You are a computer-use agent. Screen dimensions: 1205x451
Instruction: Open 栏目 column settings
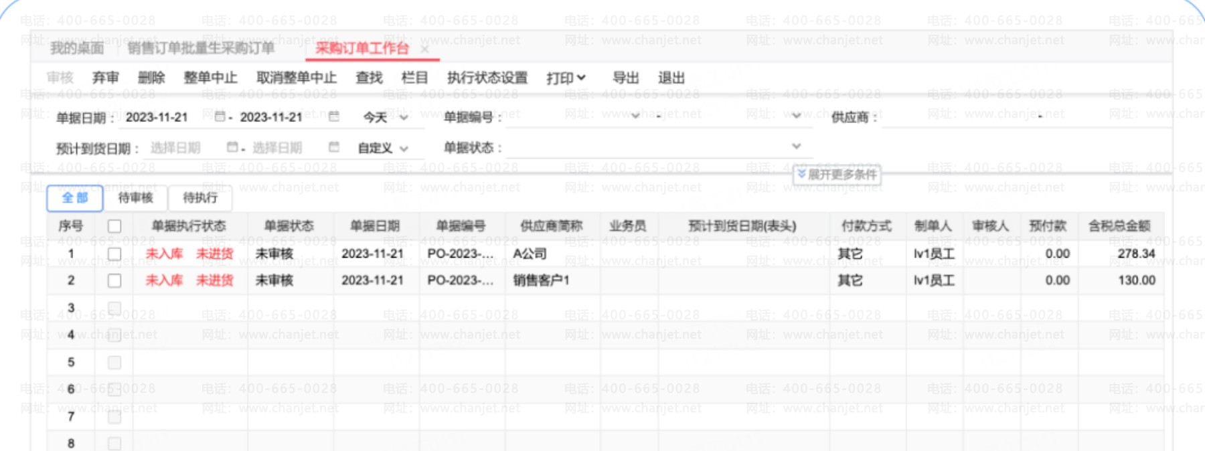click(x=414, y=78)
